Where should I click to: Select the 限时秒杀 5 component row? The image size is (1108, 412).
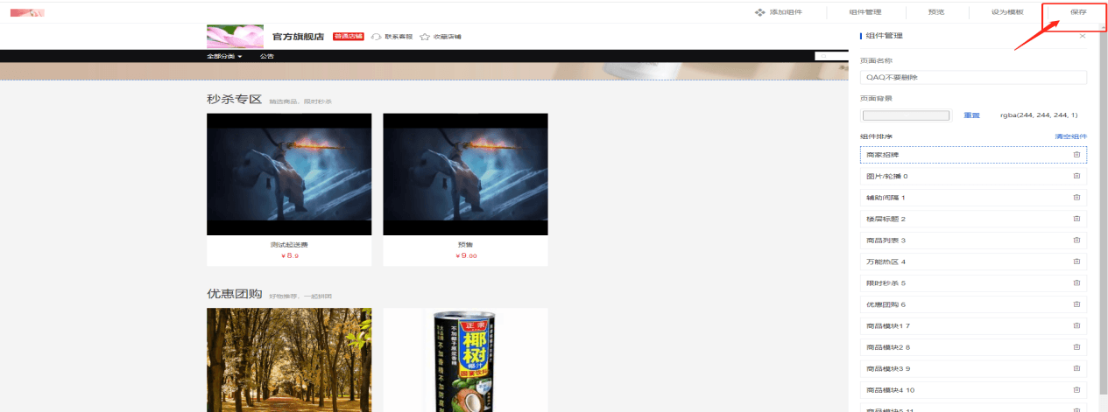click(973, 283)
